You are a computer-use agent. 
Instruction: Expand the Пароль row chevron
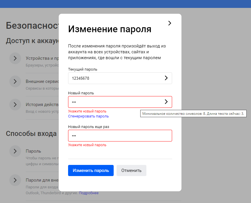[x=15, y=151]
